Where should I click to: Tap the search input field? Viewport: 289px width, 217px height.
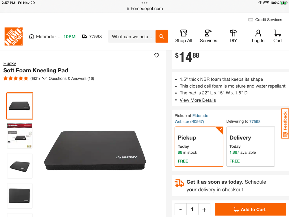pyautogui.click(x=132, y=37)
